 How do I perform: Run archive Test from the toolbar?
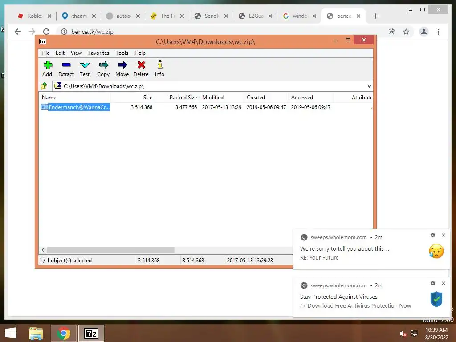(x=85, y=69)
